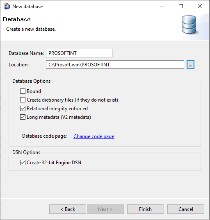The image size is (210, 220).
Task: Click the New database window icon
Action: [7, 7]
